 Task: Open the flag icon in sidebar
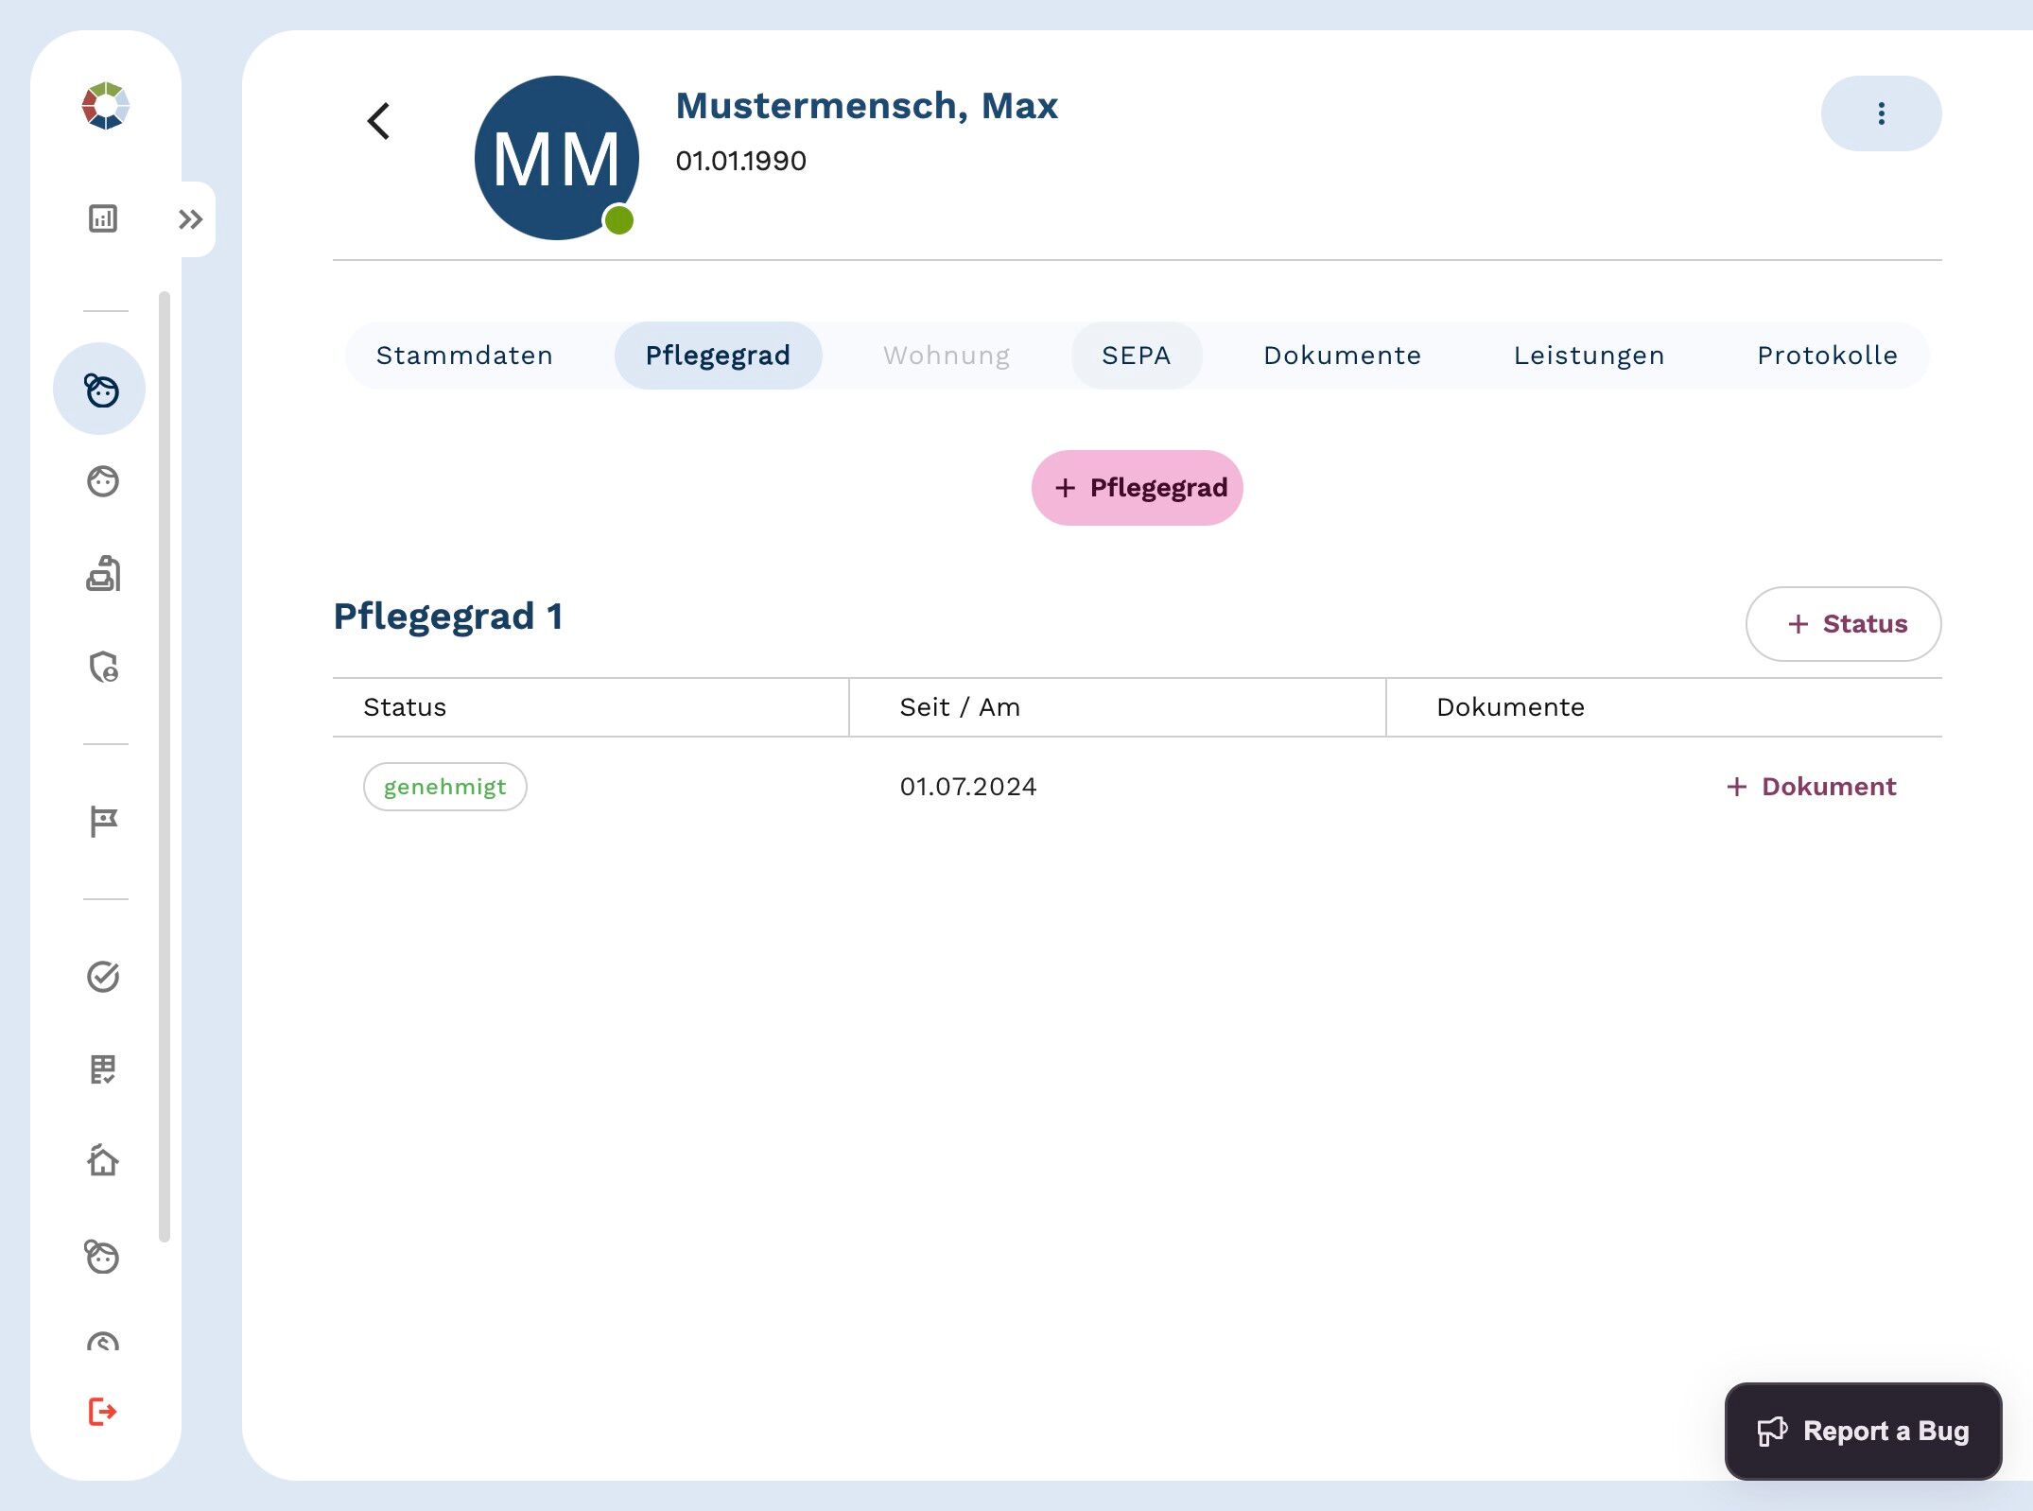tap(103, 821)
